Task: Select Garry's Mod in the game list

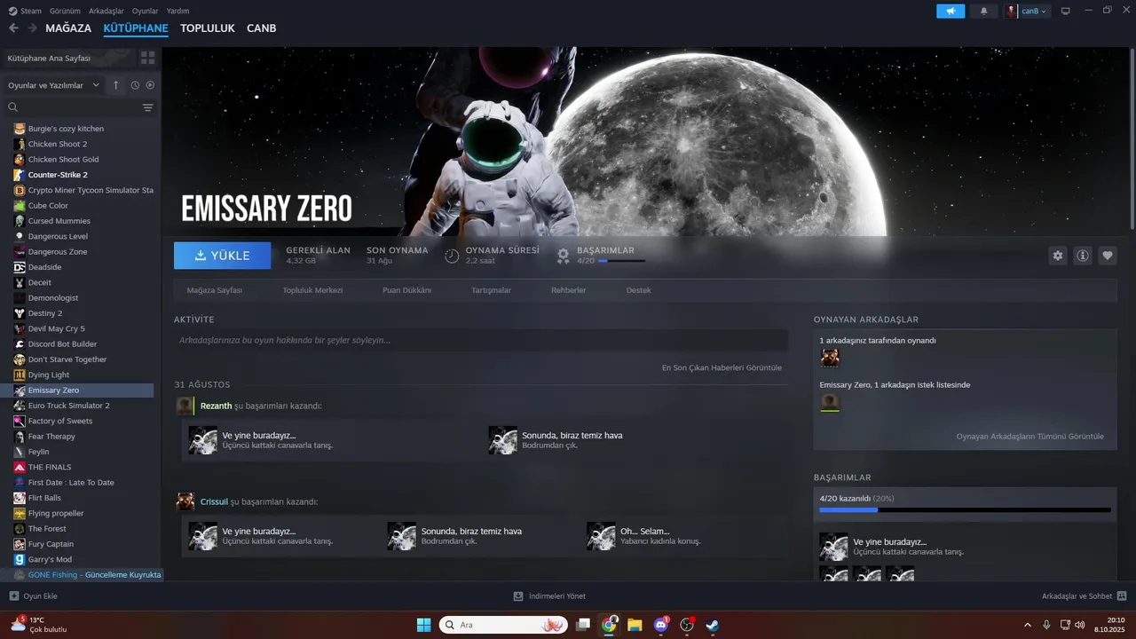Action: (50, 559)
